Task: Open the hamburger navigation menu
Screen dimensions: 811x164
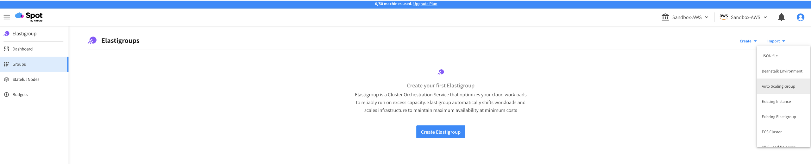Action: [7, 17]
